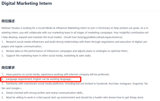This screenshot has height=101, width=160.
Task: Click the word Facebook in requirements
Action: pos(102,84)
